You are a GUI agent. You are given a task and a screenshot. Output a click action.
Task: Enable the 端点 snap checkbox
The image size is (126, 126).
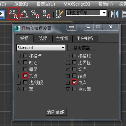click(74, 76)
